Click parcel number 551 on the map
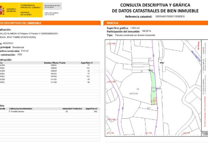This screenshot has width=208, height=156. [x=149, y=108]
